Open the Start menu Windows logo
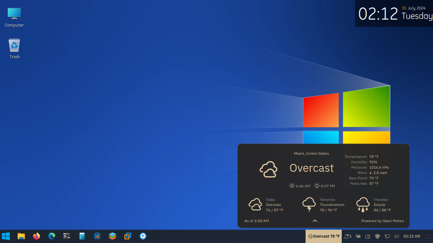Image resolution: width=433 pixels, height=243 pixels. click(x=6, y=236)
